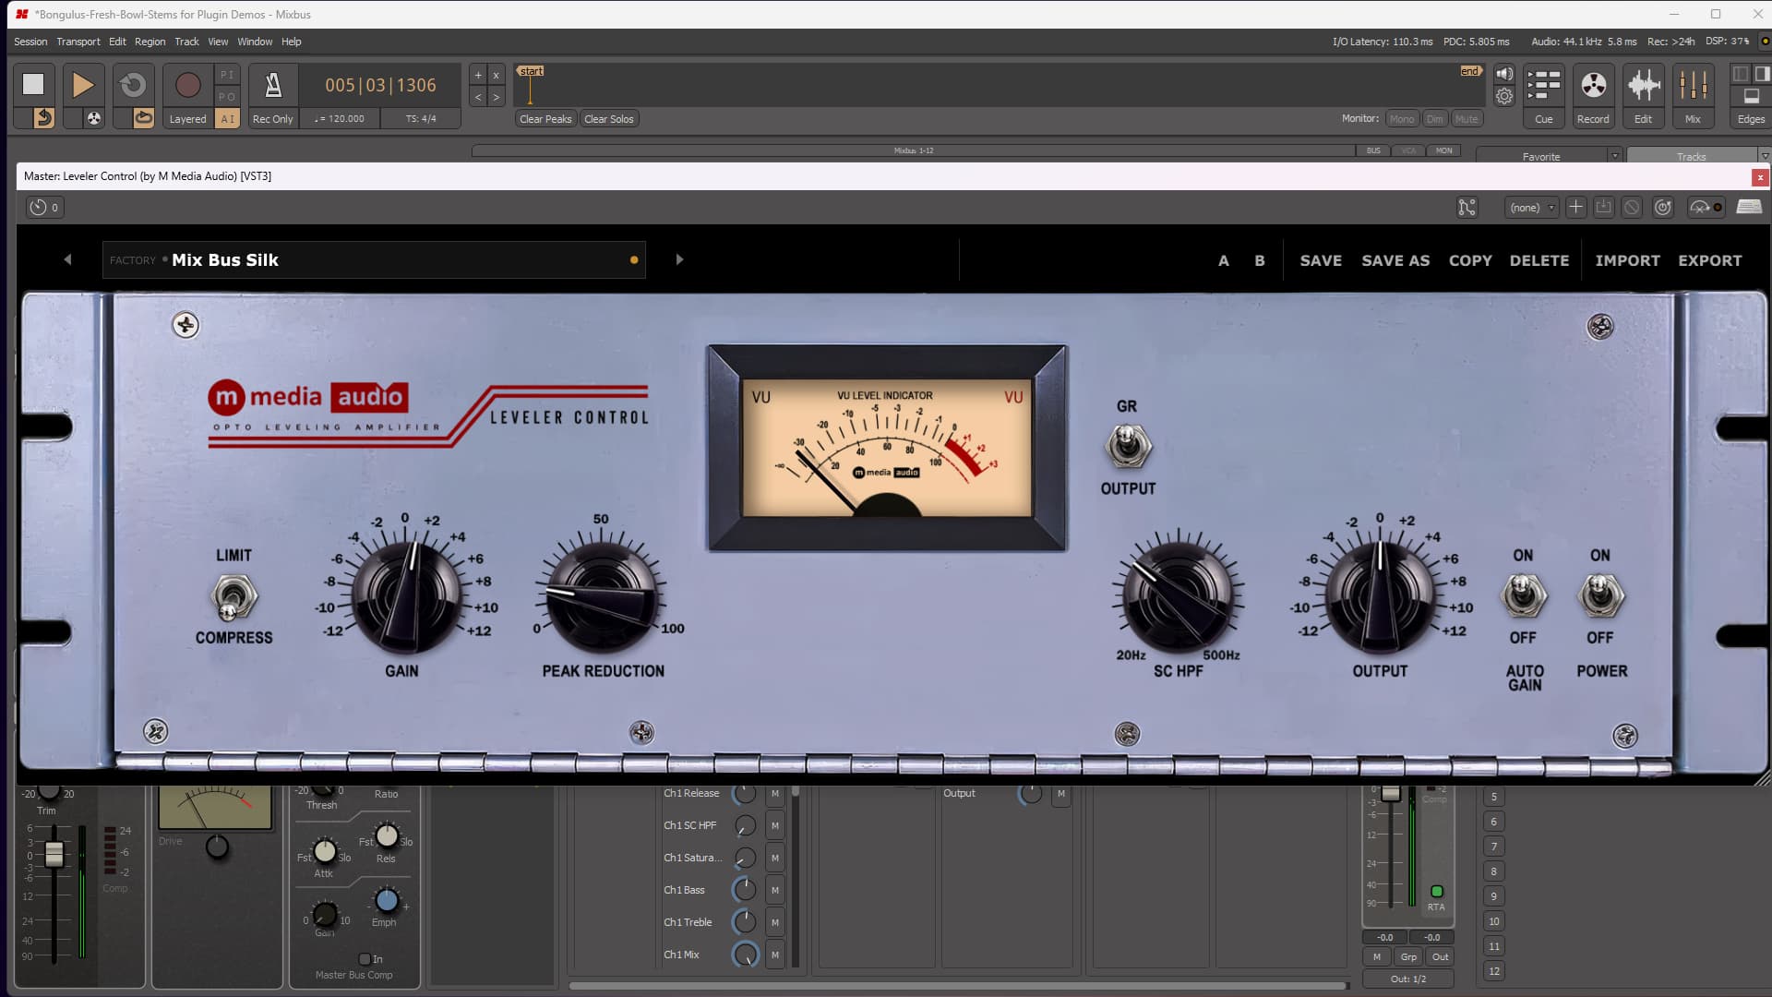Select preset slot A
The height and width of the screenshot is (997, 1772).
[x=1224, y=260]
